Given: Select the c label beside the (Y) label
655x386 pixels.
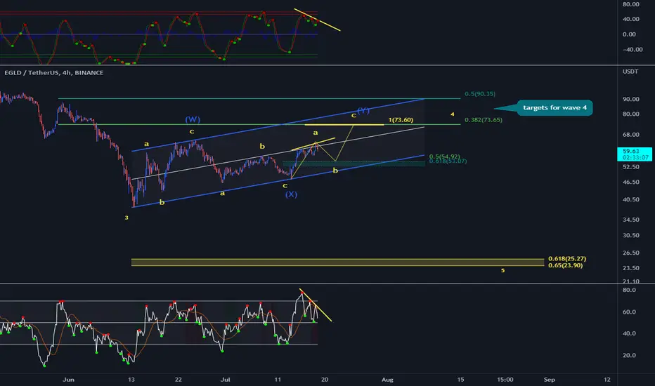Looking at the screenshot, I should (x=354, y=115).
